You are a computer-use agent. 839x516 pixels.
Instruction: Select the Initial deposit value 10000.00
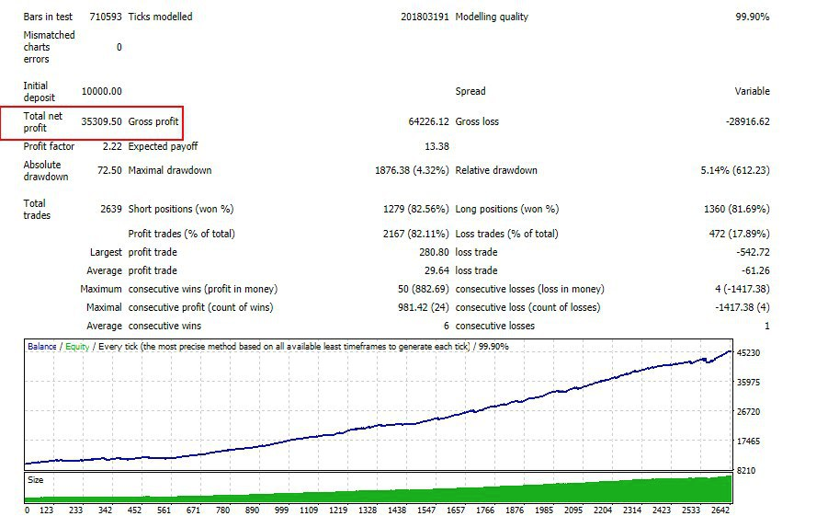click(x=102, y=91)
